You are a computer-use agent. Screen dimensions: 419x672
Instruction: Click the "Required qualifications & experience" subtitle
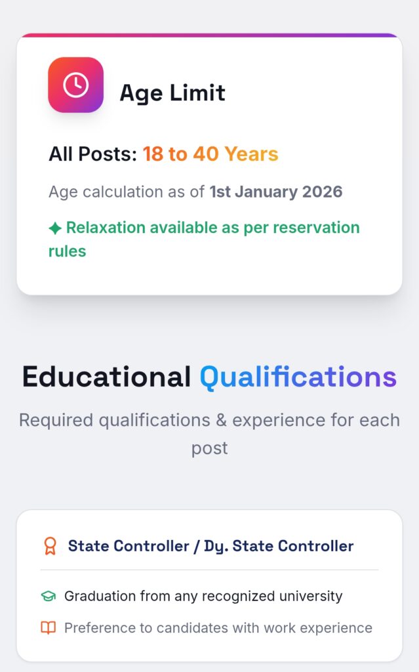click(209, 420)
